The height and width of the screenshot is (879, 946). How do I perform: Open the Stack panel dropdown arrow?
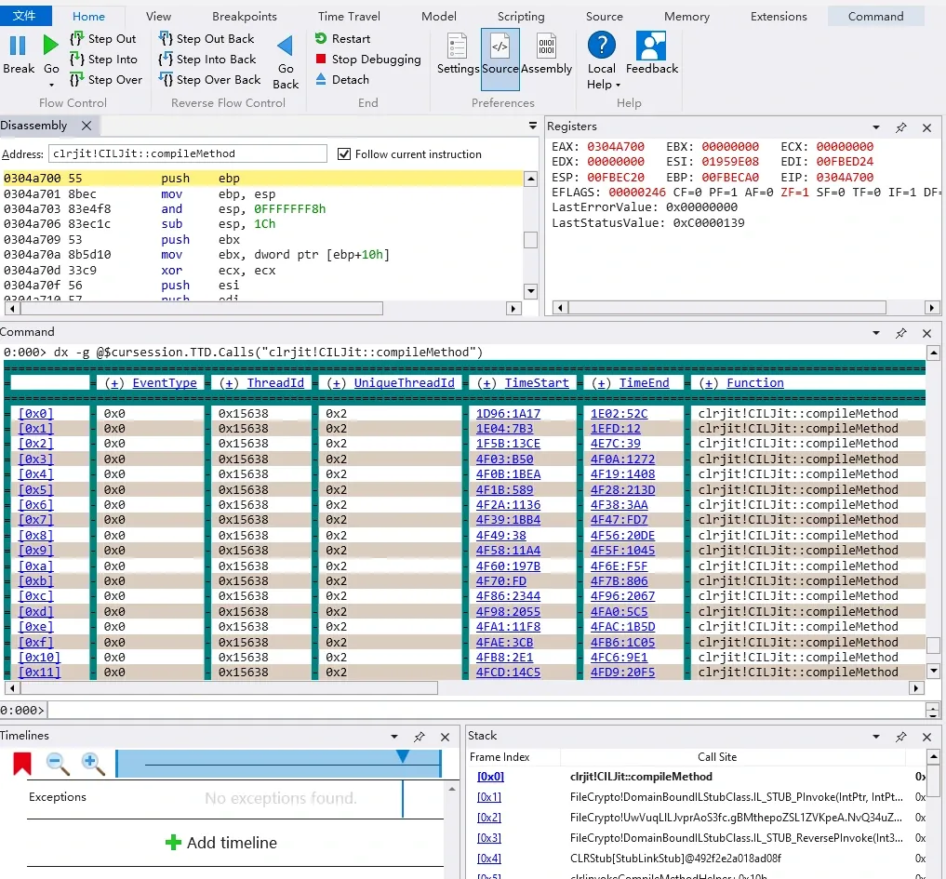tap(876, 737)
